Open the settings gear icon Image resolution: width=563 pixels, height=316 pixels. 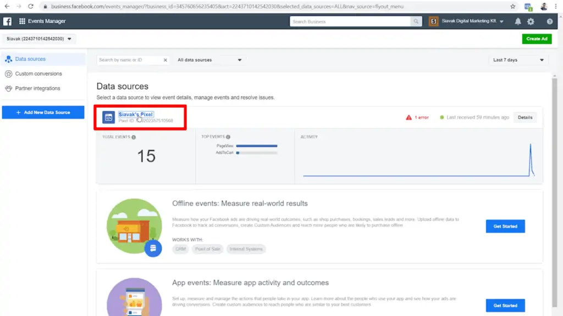531,21
